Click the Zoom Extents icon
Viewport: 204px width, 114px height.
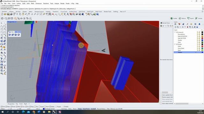pos(41,14)
